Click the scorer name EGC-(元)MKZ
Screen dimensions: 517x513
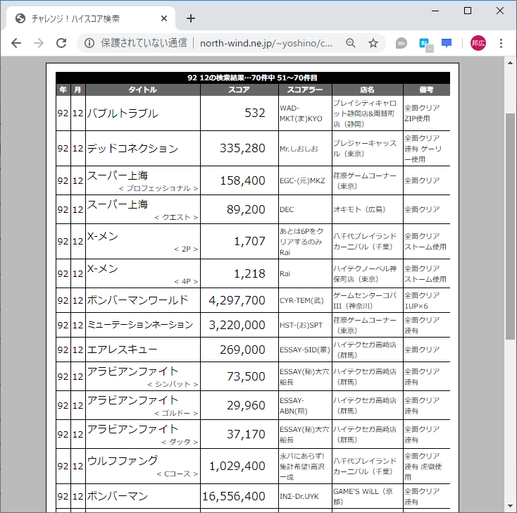pyautogui.click(x=302, y=181)
